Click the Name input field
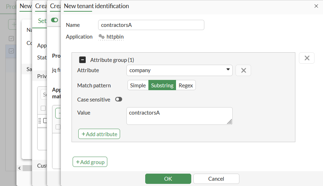Viewport: 323px width, 186px height. pyautogui.click(x=151, y=25)
